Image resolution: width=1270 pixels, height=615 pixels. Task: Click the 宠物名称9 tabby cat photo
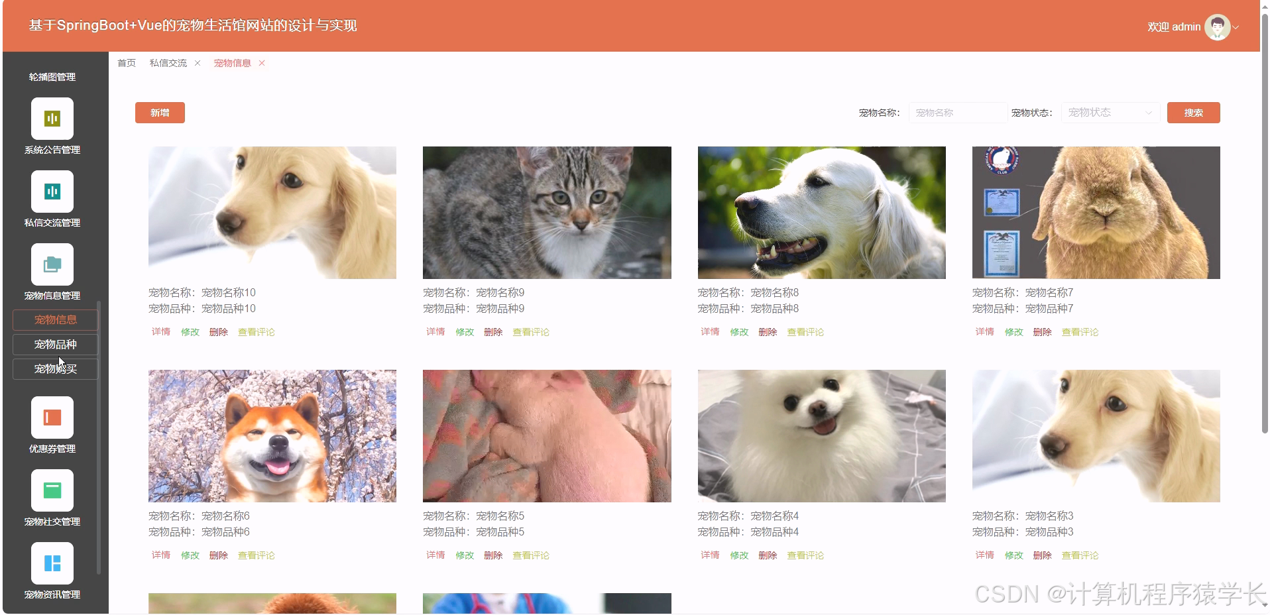(x=547, y=213)
